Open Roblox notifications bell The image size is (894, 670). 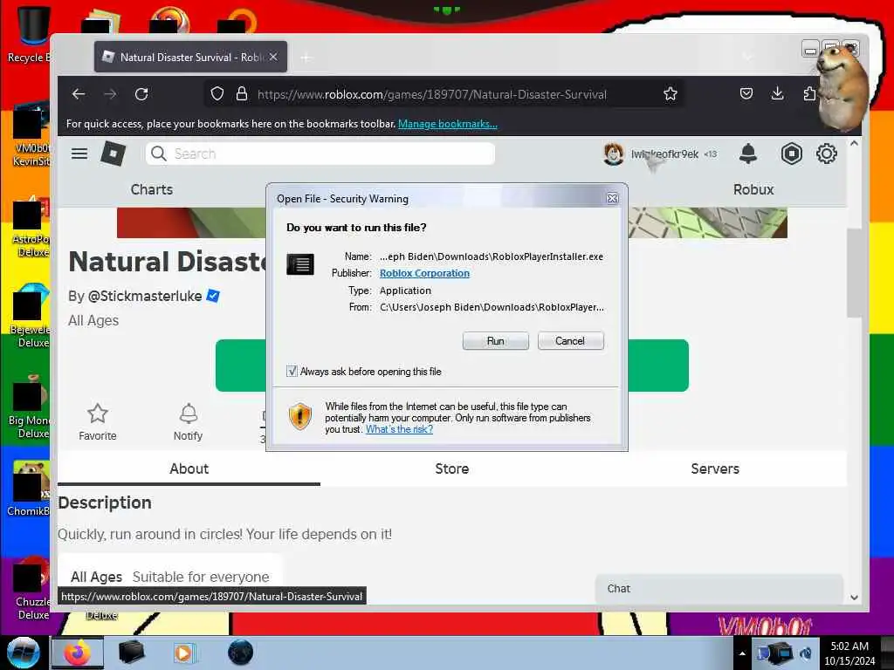tap(748, 154)
